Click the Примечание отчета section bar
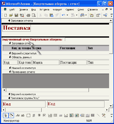The height and width of the screenshot is (124, 114). [56, 72]
